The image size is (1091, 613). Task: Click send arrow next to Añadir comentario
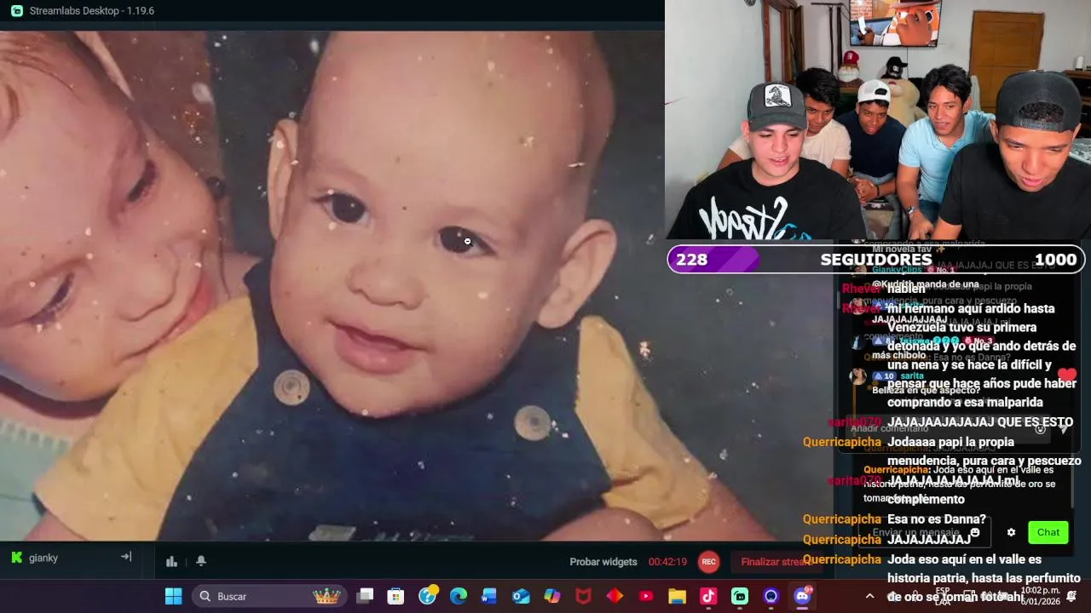click(1065, 428)
